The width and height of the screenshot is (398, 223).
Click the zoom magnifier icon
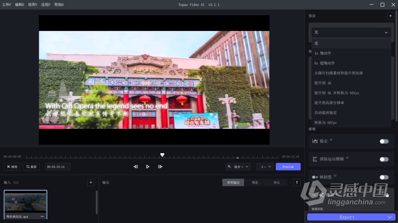tap(229, 166)
